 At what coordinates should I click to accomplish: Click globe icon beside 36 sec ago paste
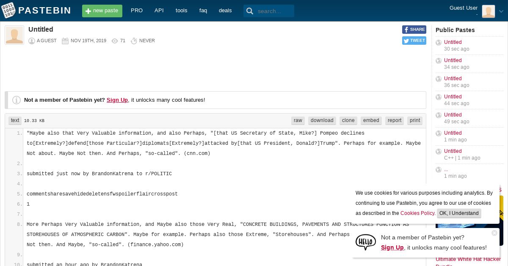coord(439,79)
